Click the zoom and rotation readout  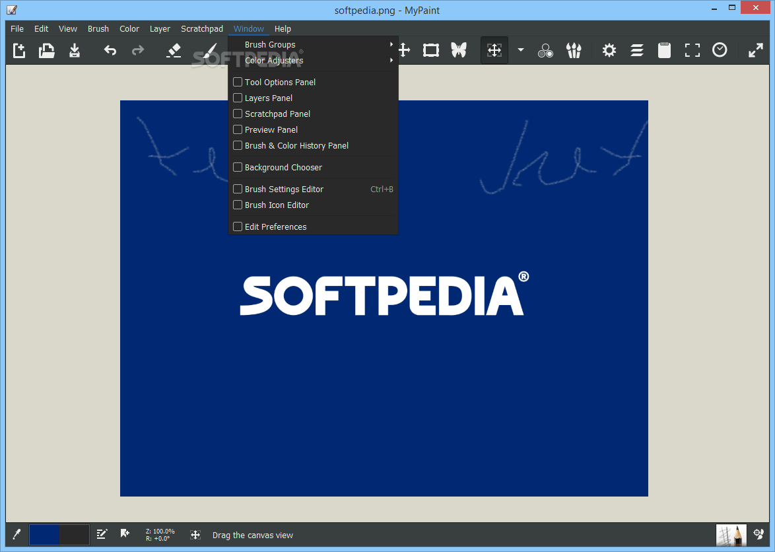click(x=160, y=535)
